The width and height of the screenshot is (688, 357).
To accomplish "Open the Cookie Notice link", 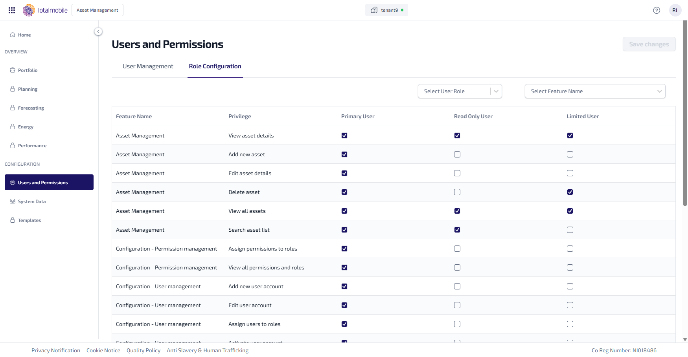I will 103,350.
